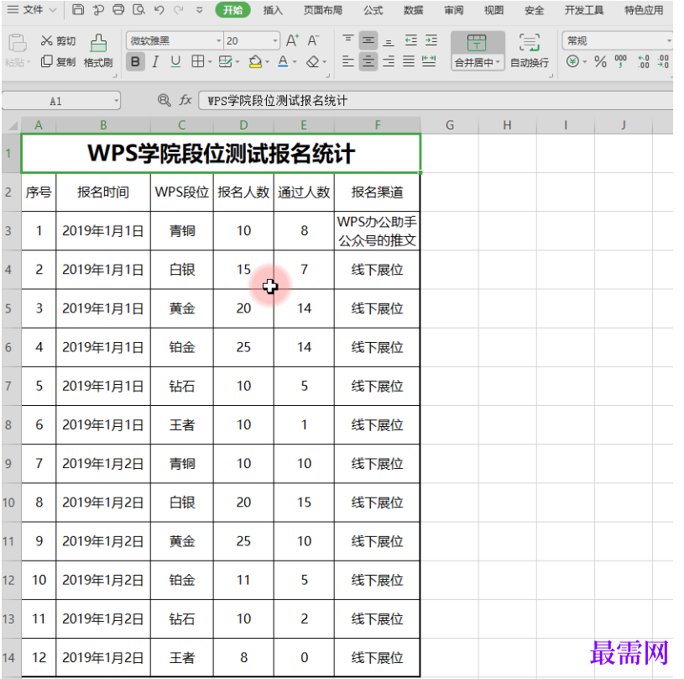The image size is (684, 679).
Task: Toggle Merge and Center (合并居中)
Action: (478, 50)
